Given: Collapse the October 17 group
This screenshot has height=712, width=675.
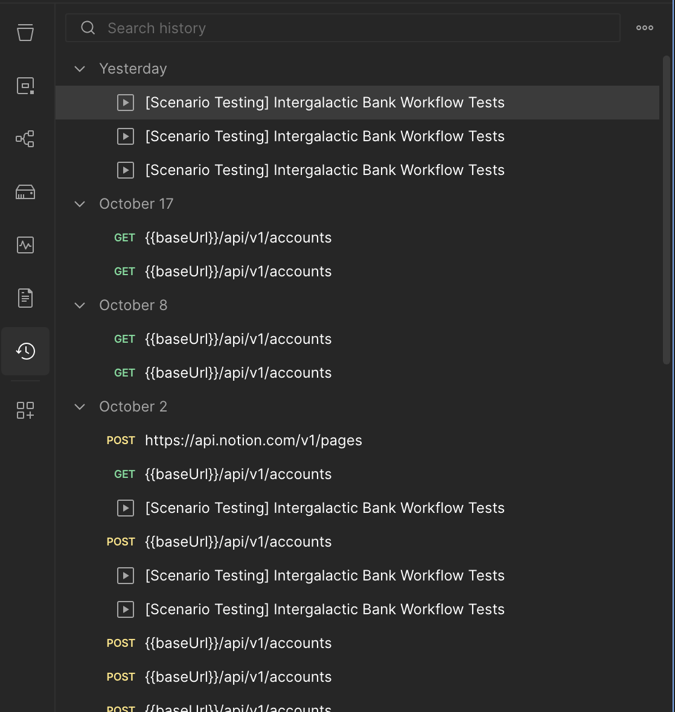Looking at the screenshot, I should coord(80,204).
